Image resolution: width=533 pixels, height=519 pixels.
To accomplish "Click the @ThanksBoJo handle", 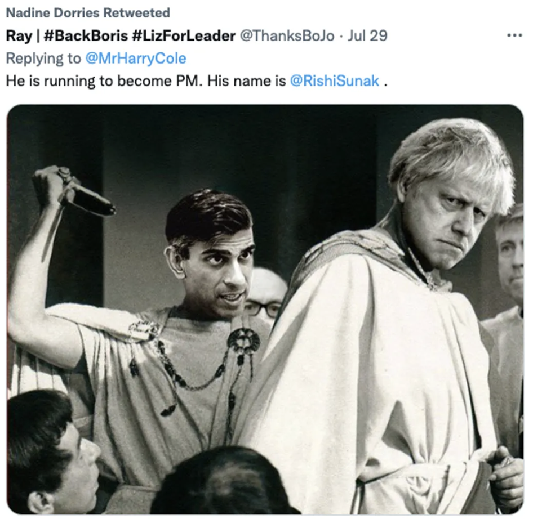I will tap(287, 35).
